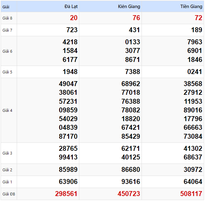Select red Giải 8 number 72
205x201 pixels.
point(198,18)
